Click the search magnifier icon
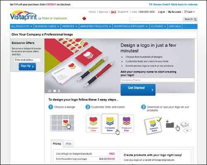Viewport: 207px width, 165px height. (x=195, y=19)
